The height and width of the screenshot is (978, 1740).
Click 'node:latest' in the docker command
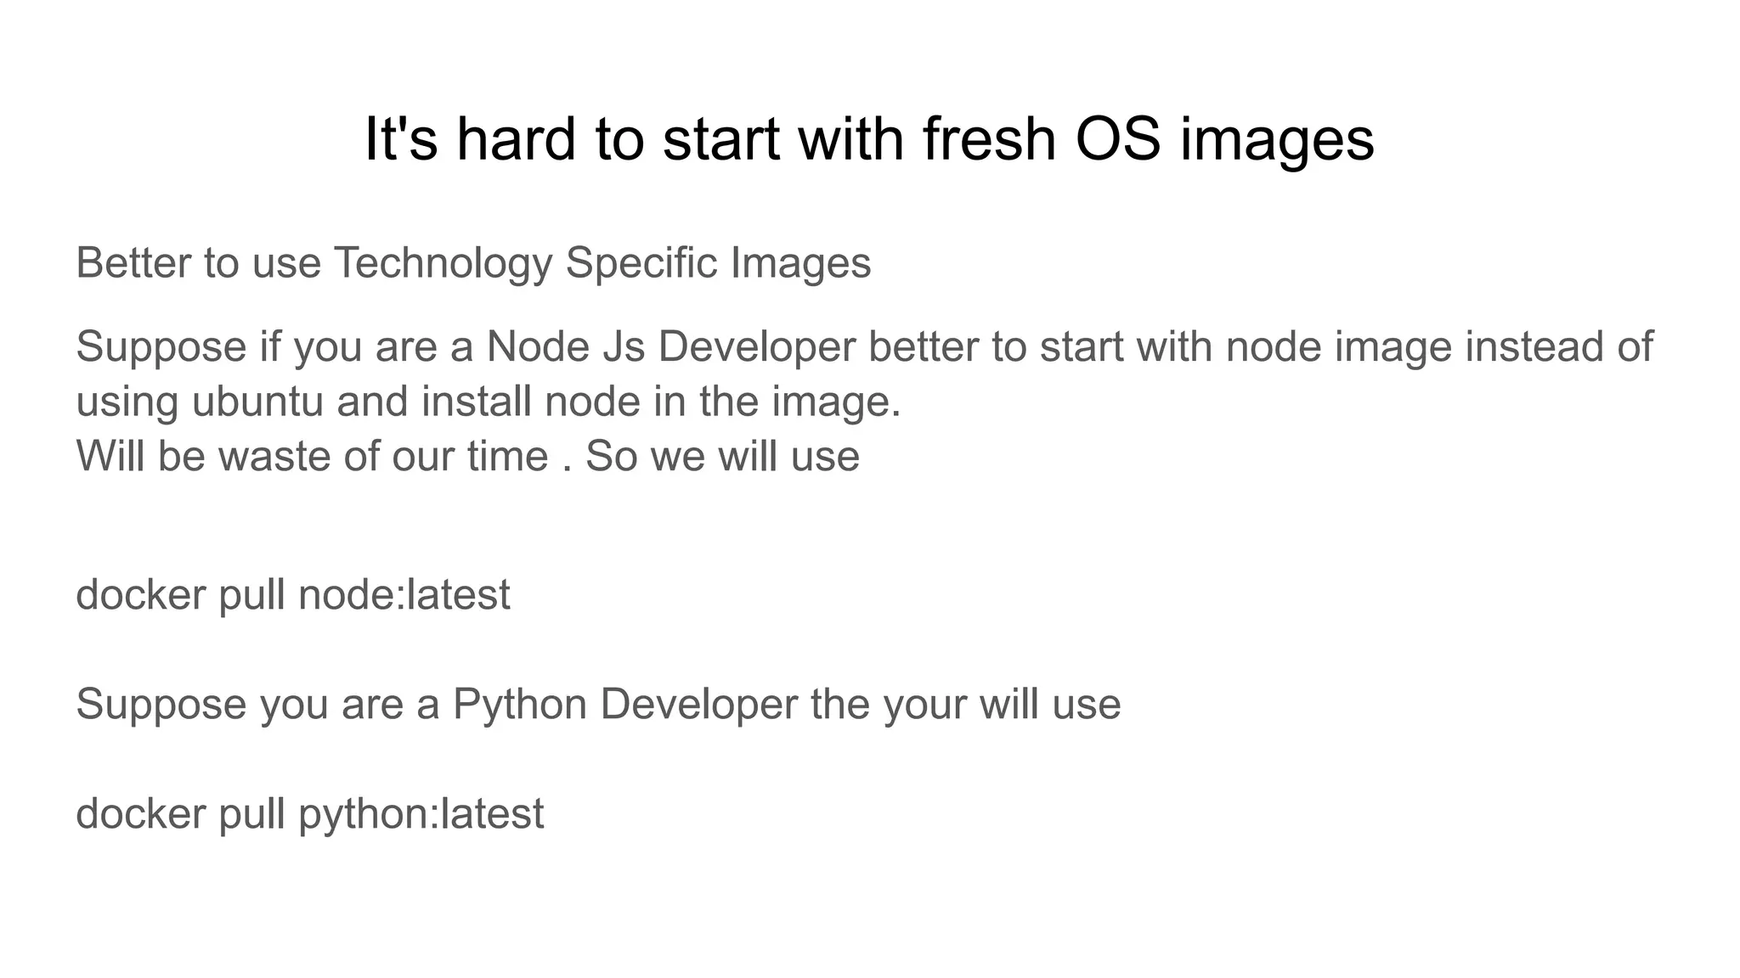click(x=404, y=594)
